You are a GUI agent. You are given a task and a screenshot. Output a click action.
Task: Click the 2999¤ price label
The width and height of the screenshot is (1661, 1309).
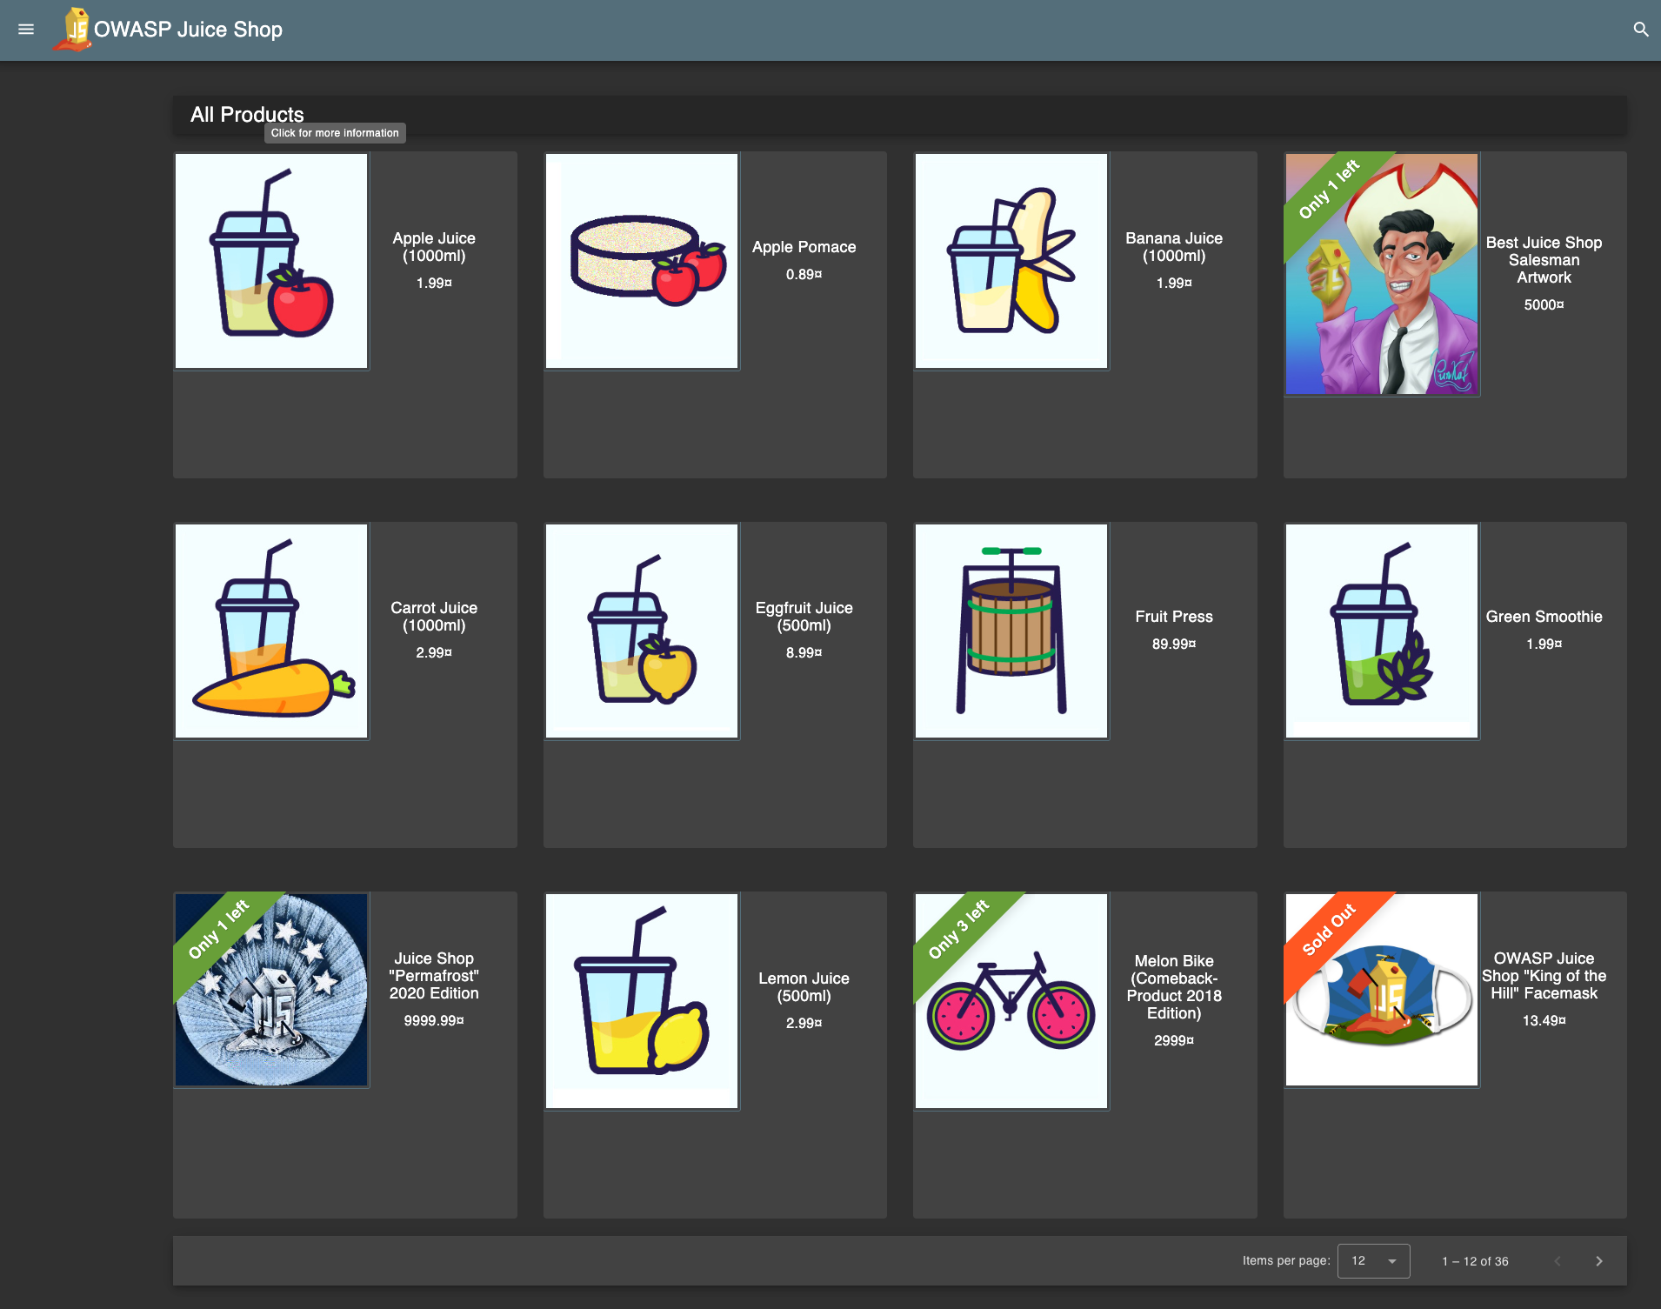coord(1174,1040)
